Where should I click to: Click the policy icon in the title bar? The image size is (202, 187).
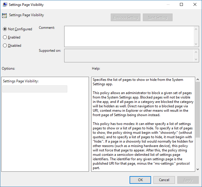(x=5, y=5)
